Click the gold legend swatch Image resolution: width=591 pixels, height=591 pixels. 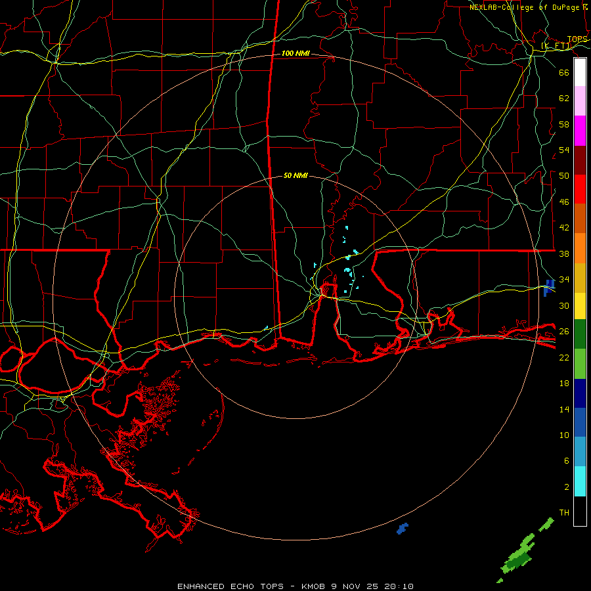580,278
